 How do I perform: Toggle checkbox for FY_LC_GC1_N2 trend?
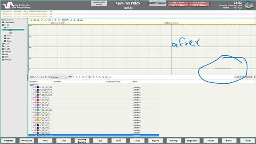[36, 110]
